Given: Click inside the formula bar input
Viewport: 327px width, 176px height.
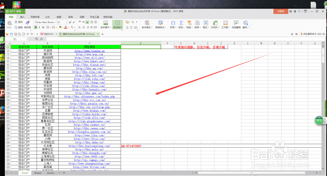Looking at the screenshot, I should tap(185, 39).
